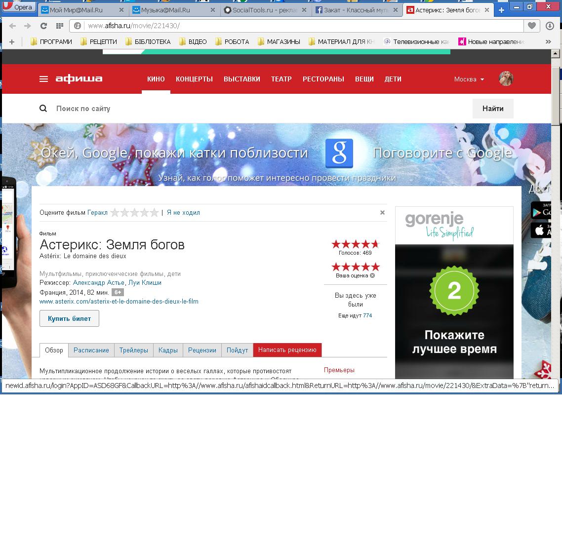Switch to the Кадры tab
Screen dimensions: 562x543
point(168,350)
